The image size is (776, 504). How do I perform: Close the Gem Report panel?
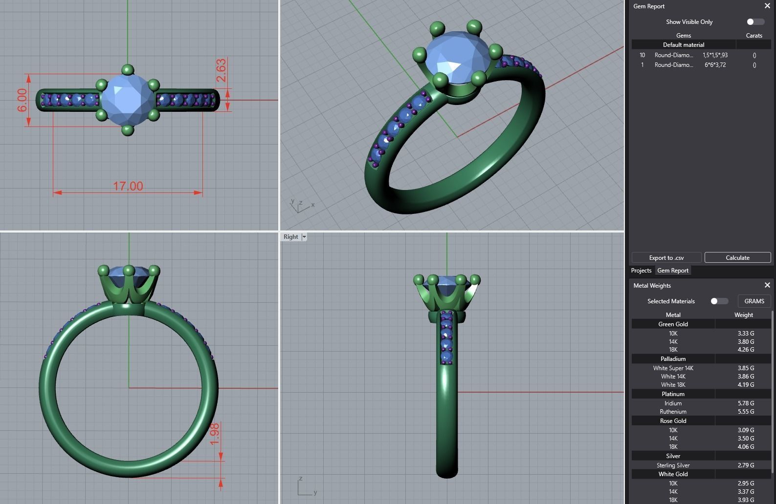767,6
